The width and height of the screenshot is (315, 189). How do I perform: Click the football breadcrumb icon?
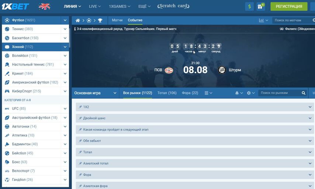pyautogui.click(x=89, y=20)
